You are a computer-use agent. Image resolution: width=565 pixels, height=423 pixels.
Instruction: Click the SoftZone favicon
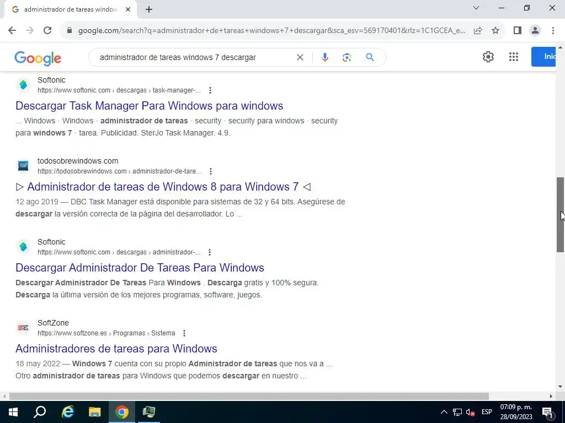click(23, 328)
